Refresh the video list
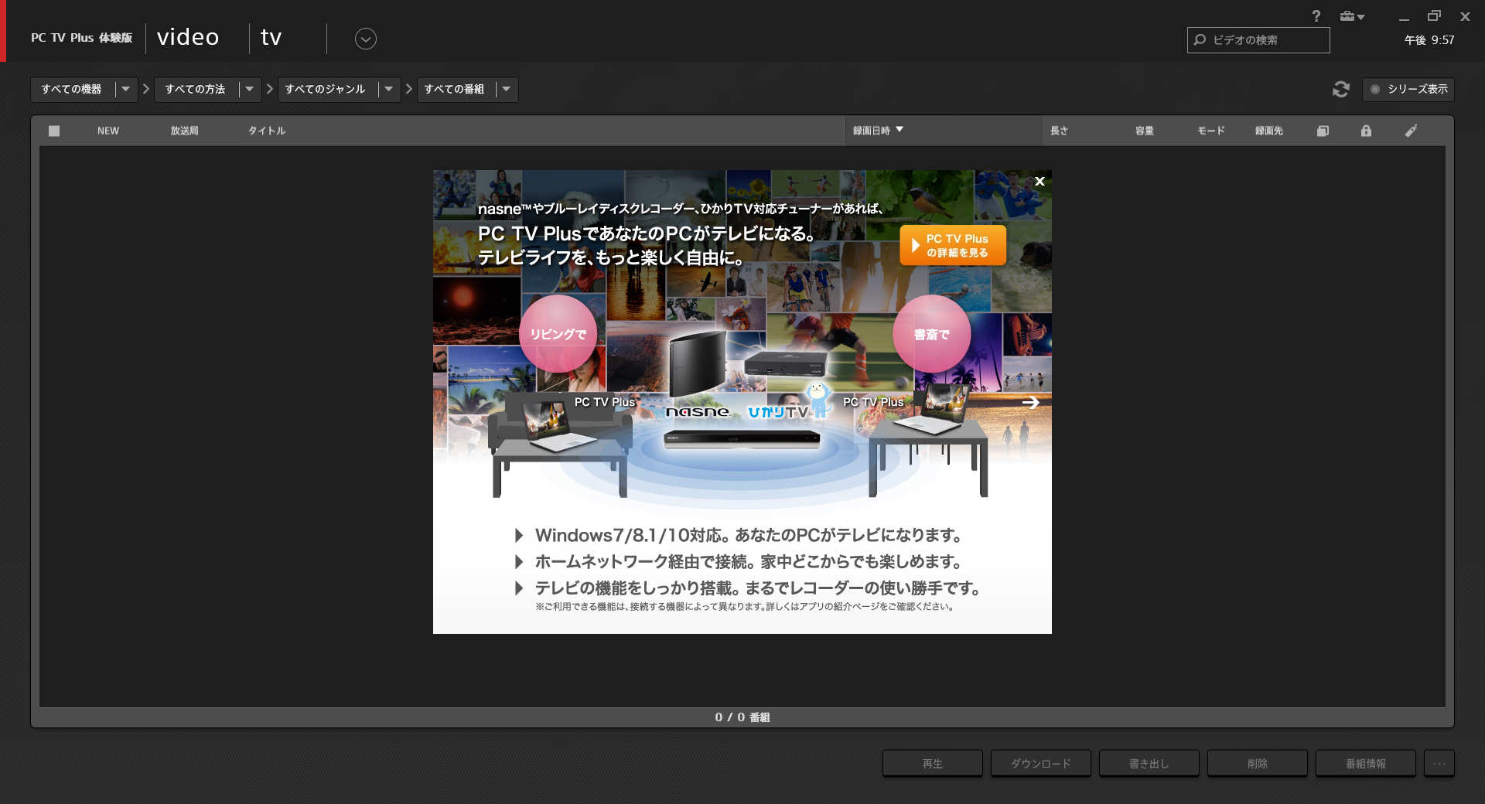The width and height of the screenshot is (1485, 804). pos(1341,90)
